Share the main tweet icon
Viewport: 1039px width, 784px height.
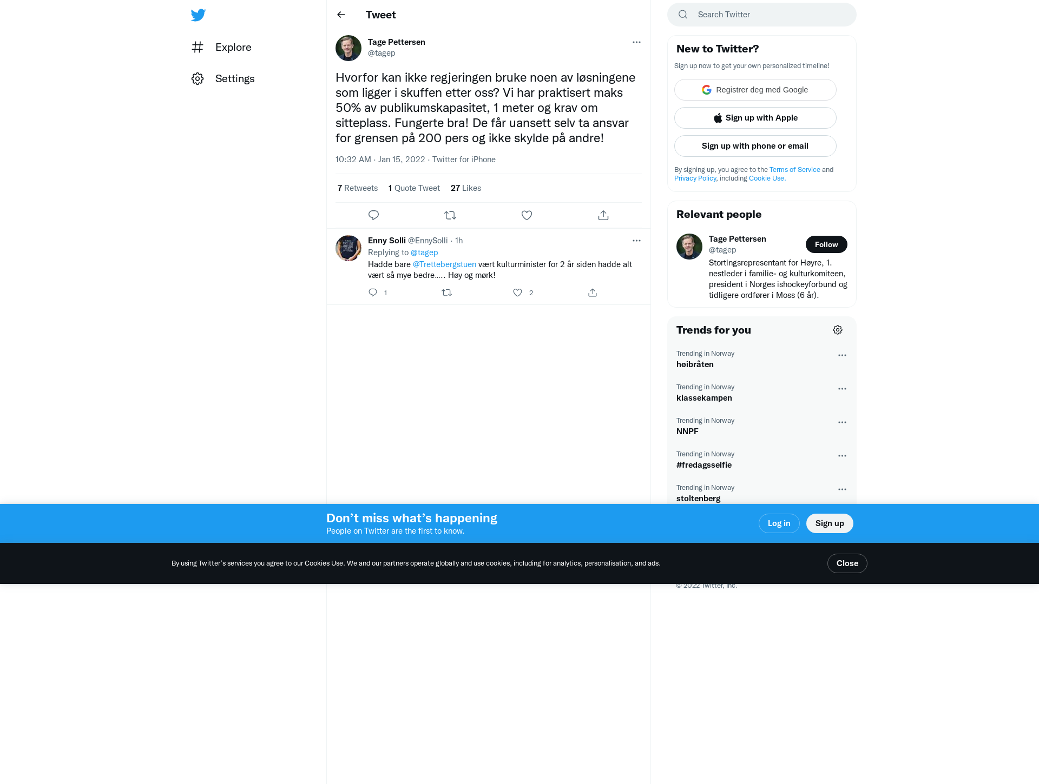click(x=603, y=215)
